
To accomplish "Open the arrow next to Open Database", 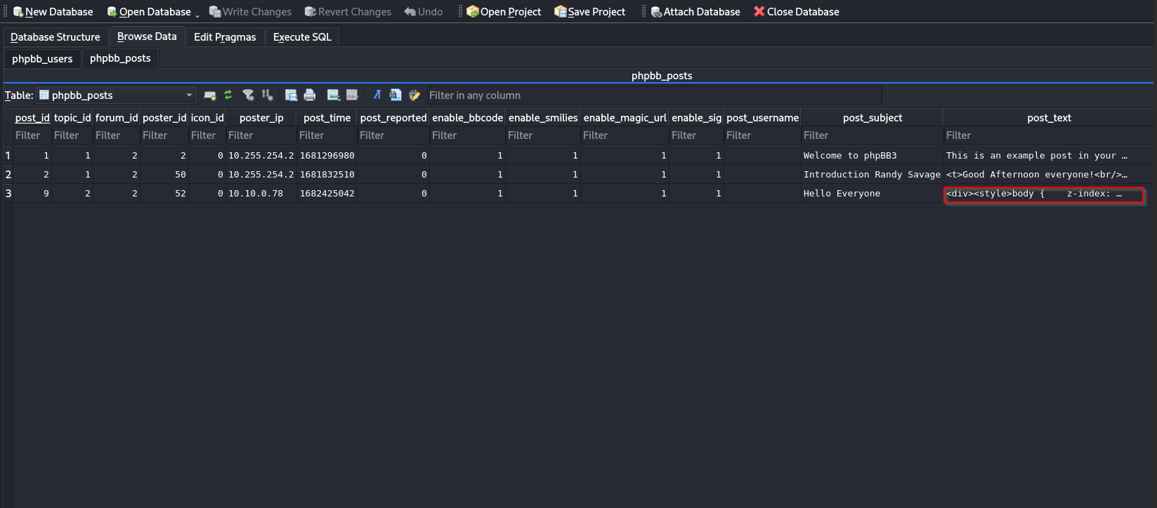I will (197, 13).
